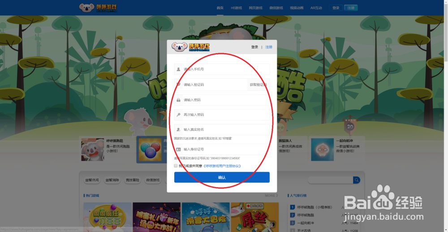Click the 熊猫旅人 card title
The image size is (448, 232).
point(285,141)
